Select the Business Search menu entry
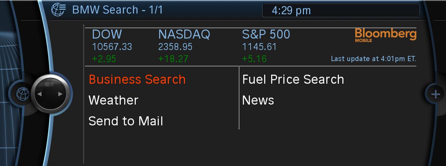Screen dimensions: 446x166 coord(137,80)
